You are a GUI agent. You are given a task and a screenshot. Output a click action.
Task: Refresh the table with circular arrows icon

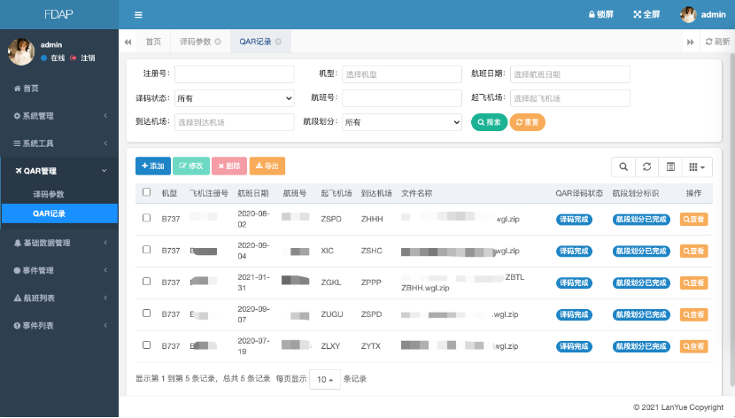click(x=646, y=166)
